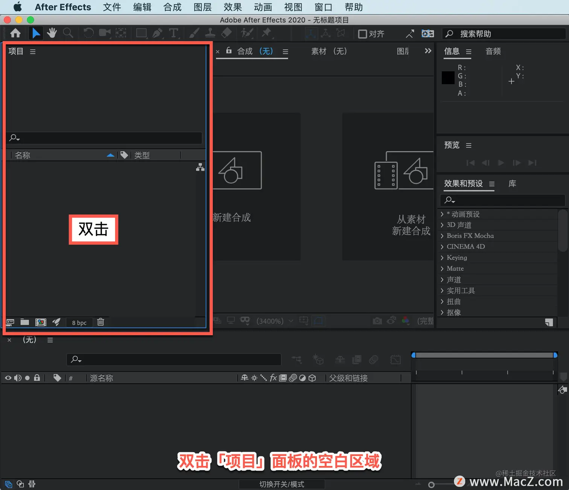Select the Puppet Pin tool
This screenshot has height=490, width=569.
[266, 33]
